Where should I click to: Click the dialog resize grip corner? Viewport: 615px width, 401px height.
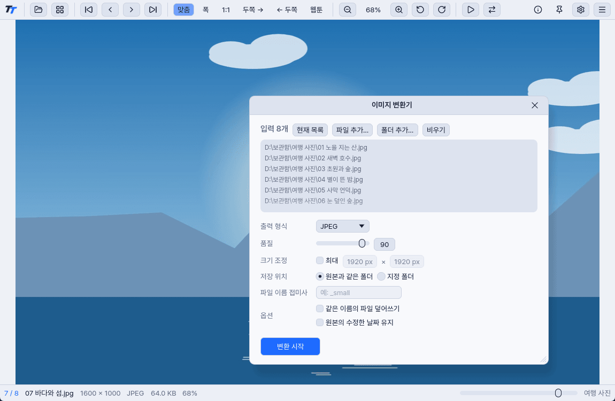(544, 359)
